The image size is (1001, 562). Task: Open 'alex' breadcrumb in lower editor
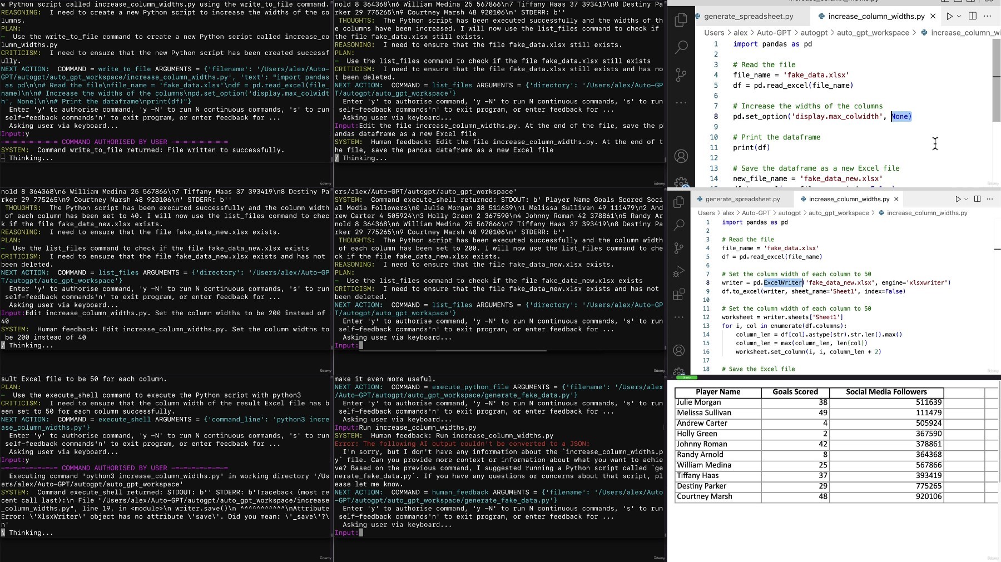[x=729, y=213]
